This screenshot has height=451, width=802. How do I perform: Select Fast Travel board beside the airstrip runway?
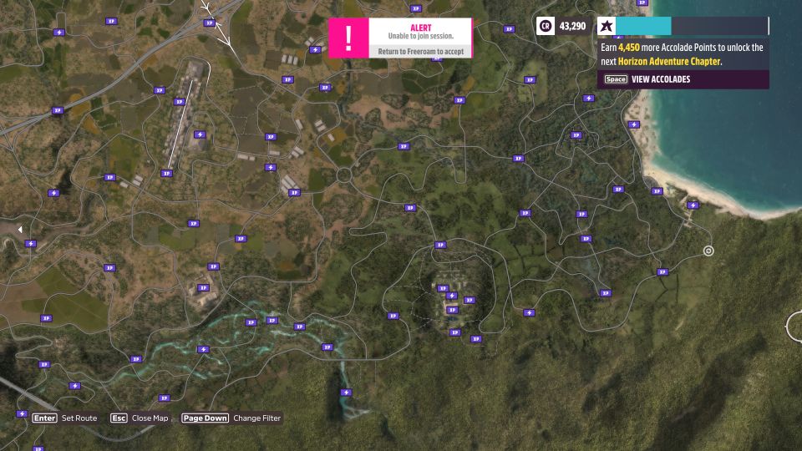[200, 134]
